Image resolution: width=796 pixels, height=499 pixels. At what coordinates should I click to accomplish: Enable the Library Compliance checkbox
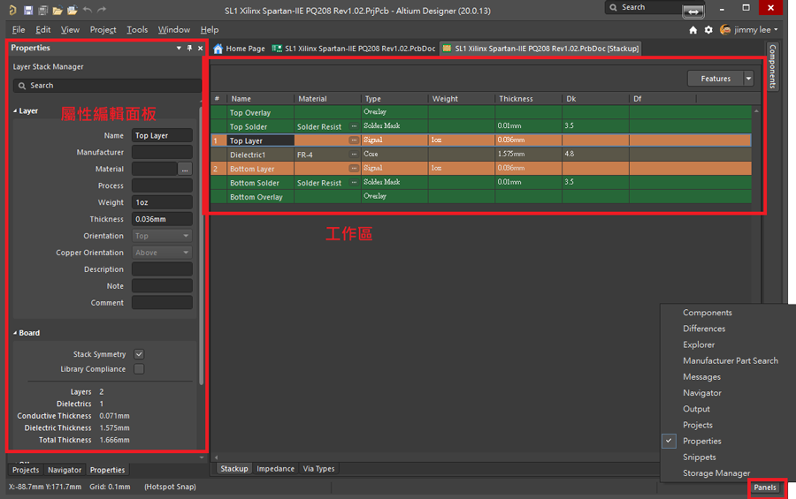(x=139, y=369)
